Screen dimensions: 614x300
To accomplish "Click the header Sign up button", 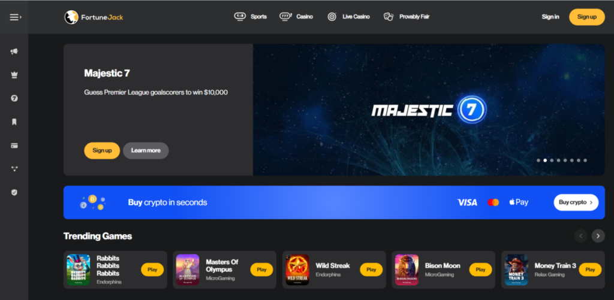I will pos(586,17).
